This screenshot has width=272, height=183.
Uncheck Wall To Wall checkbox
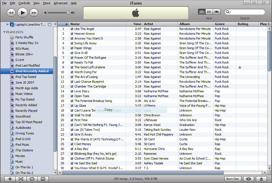(72, 115)
